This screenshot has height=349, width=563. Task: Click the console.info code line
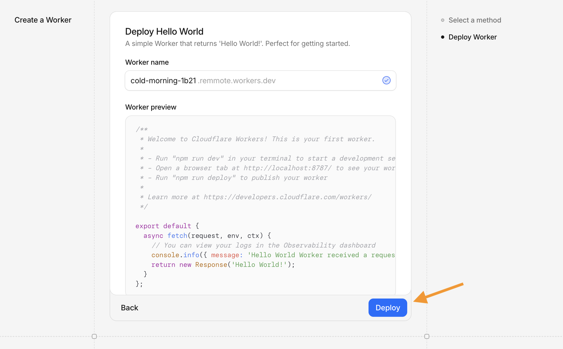coord(273,255)
